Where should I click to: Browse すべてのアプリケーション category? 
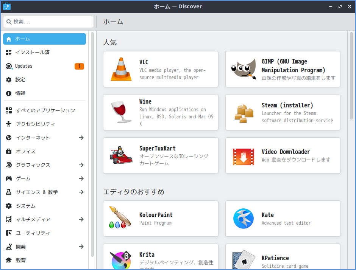tap(45, 110)
